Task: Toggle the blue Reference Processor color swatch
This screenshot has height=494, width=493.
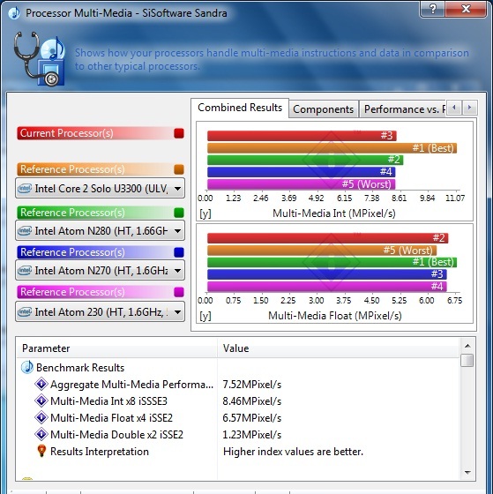Action: tap(179, 252)
